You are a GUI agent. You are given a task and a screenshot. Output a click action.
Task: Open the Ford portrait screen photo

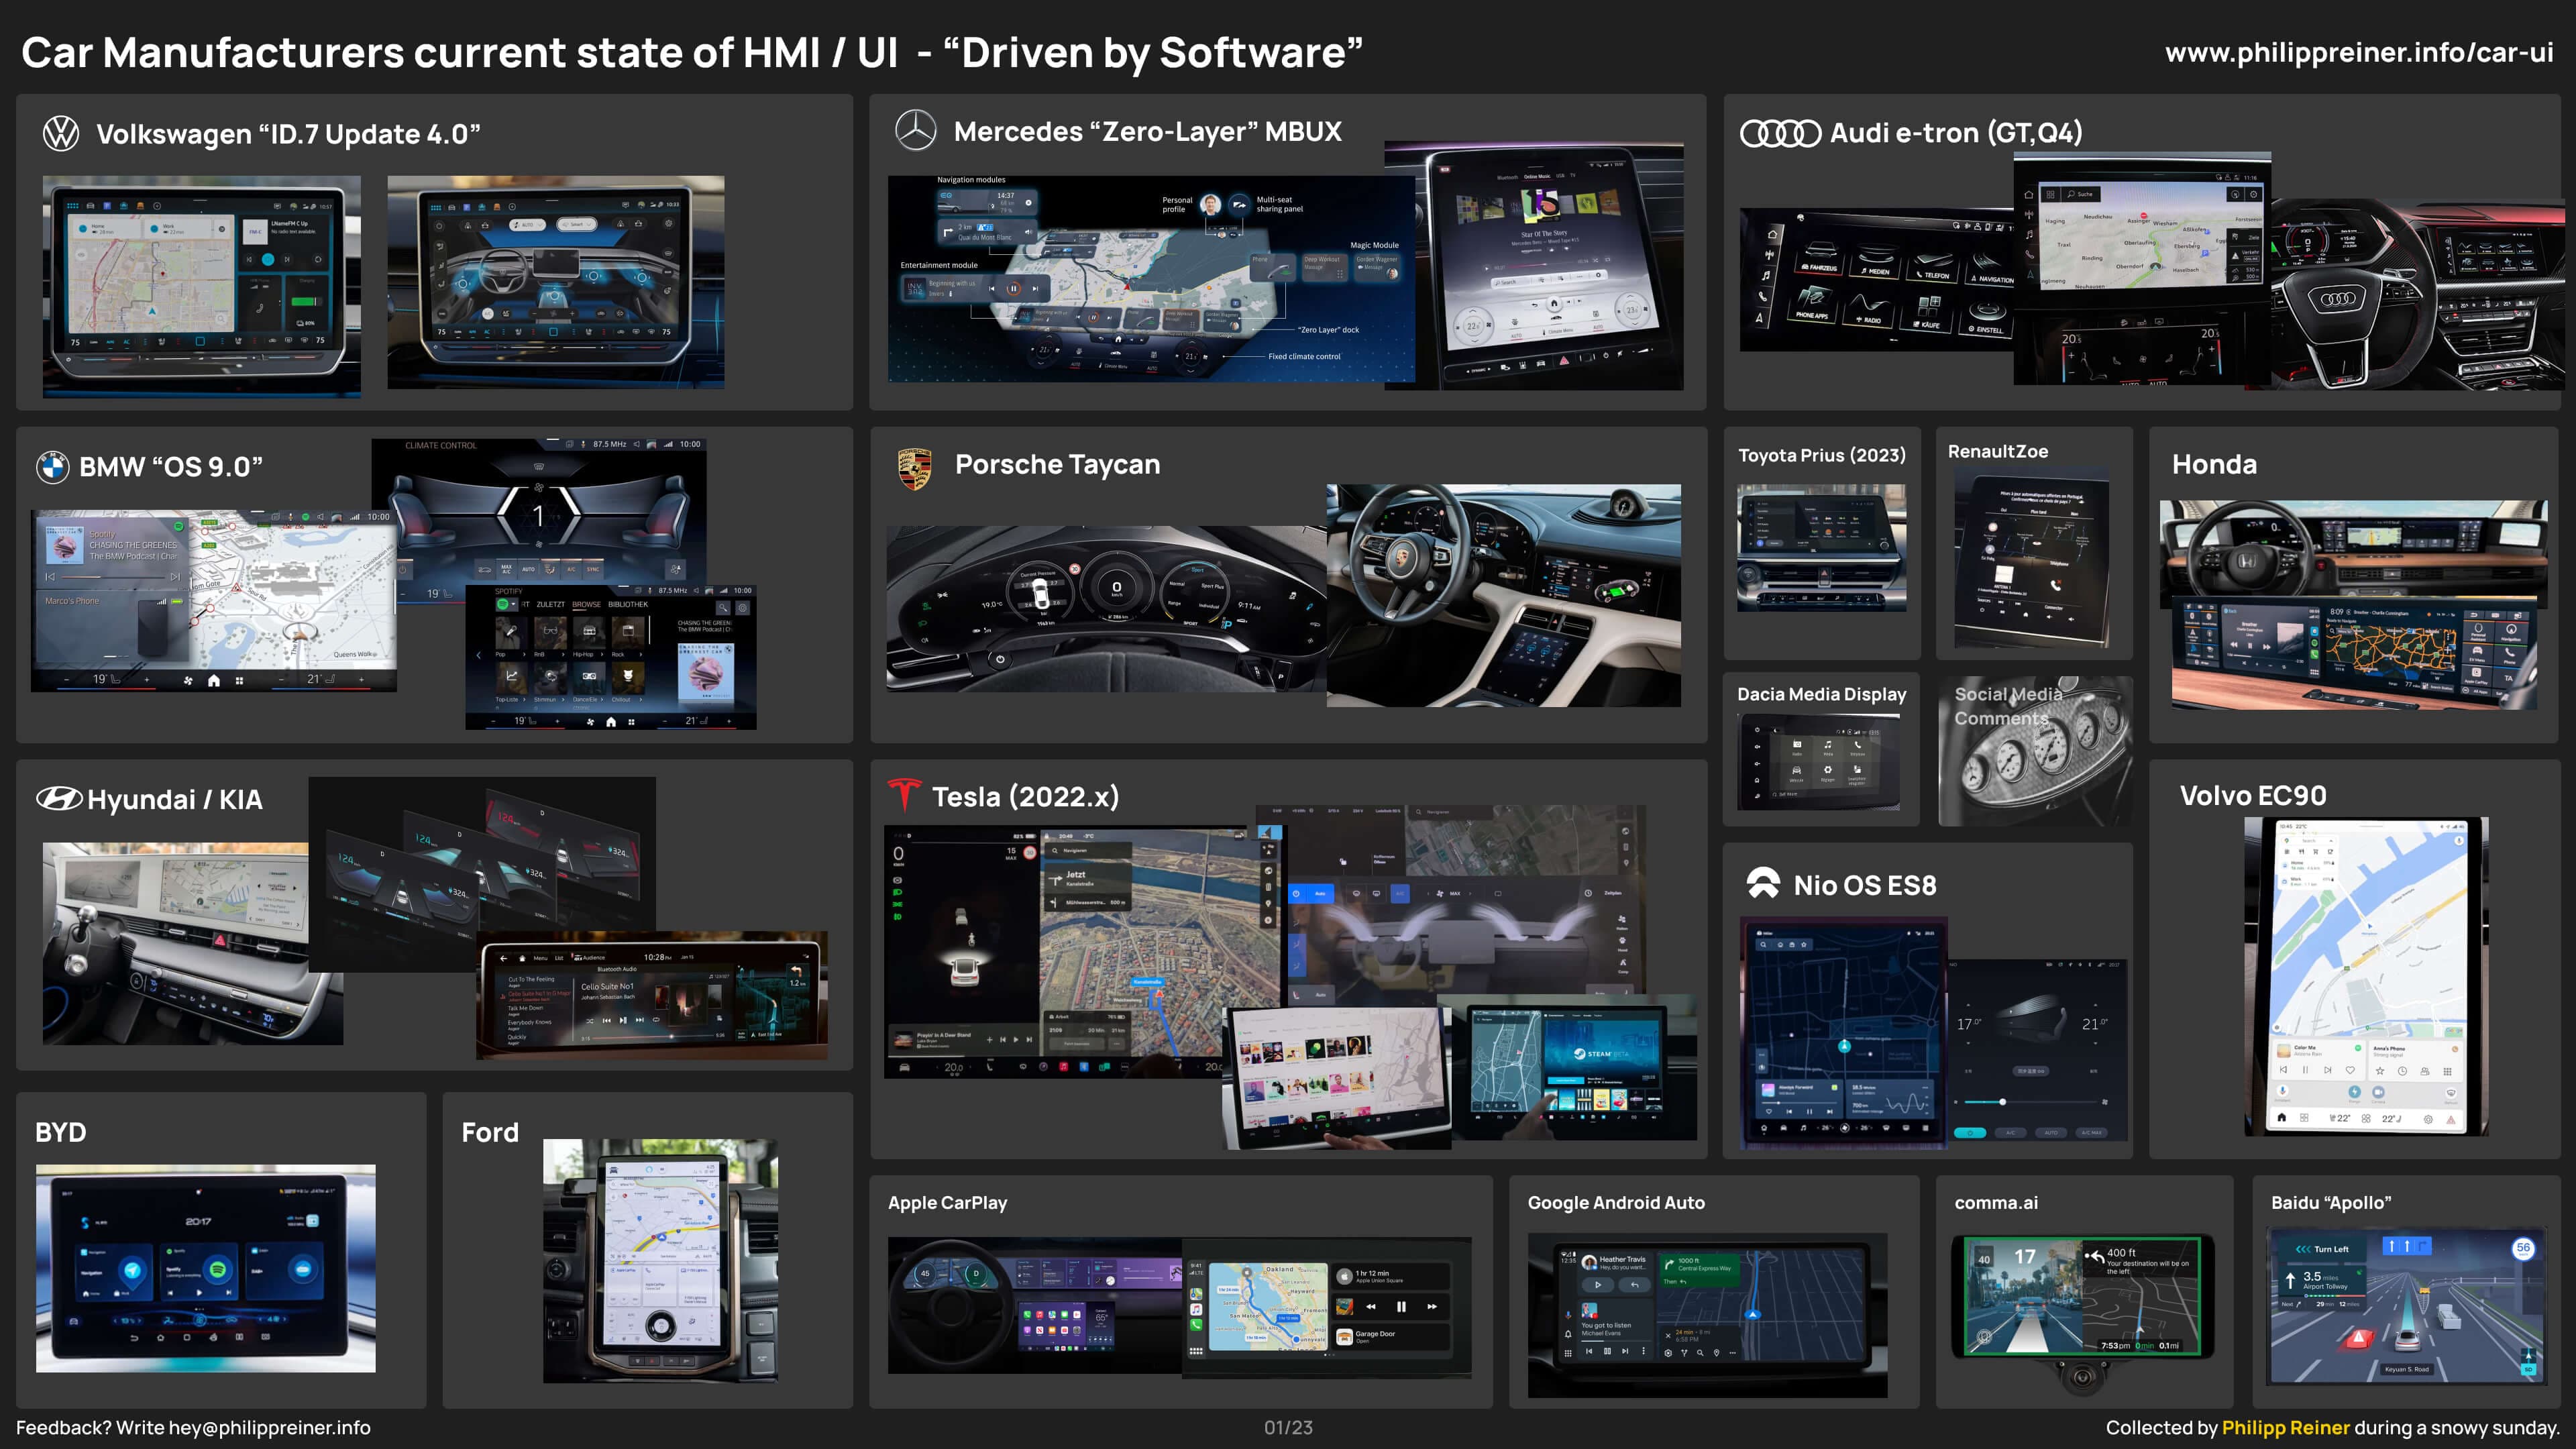tap(660, 1261)
